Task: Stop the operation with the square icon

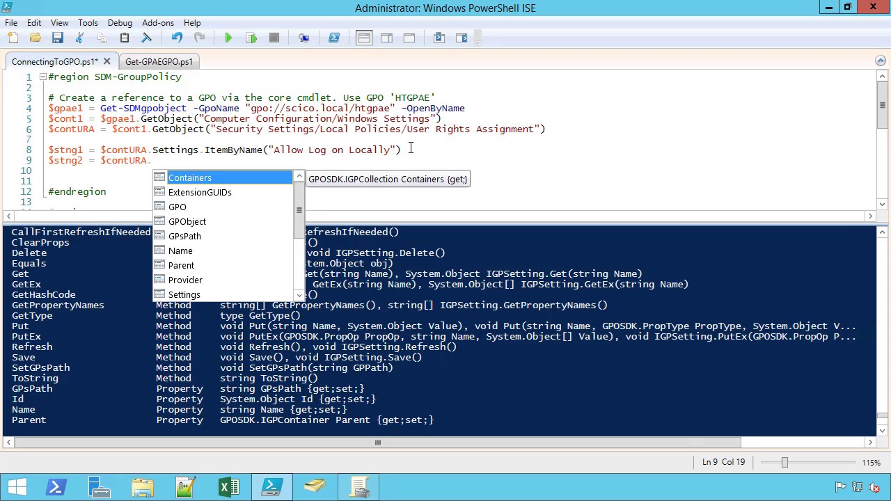Action: coord(274,38)
